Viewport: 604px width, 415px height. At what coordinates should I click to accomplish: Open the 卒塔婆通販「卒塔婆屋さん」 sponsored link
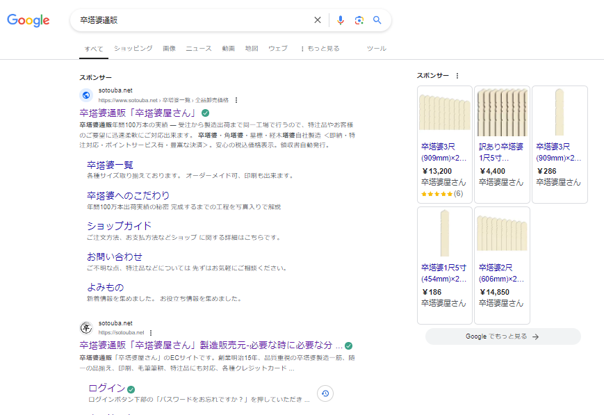[x=138, y=113]
